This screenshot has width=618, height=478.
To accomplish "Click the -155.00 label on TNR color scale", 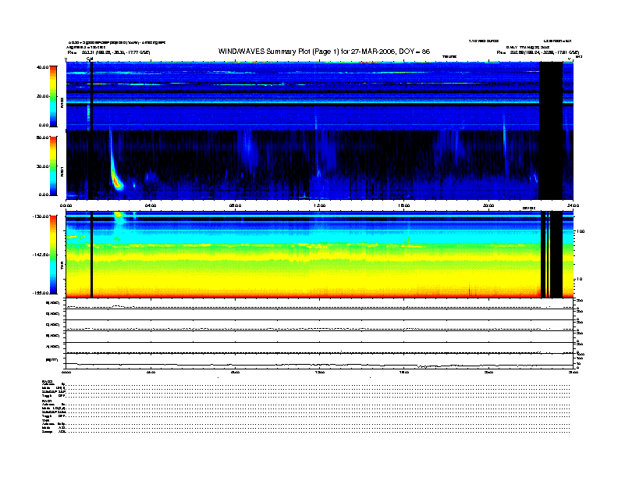I will pos(41,293).
